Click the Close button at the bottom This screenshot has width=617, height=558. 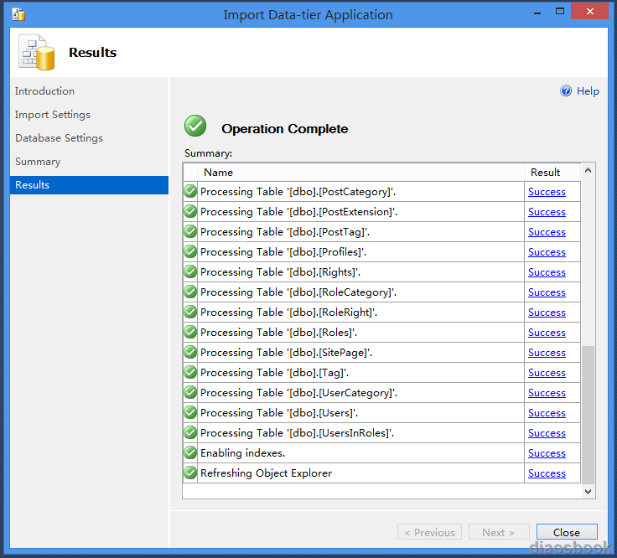[x=567, y=532]
